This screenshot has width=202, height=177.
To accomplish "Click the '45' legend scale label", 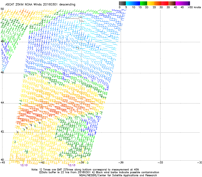I will [x=182, y=7].
